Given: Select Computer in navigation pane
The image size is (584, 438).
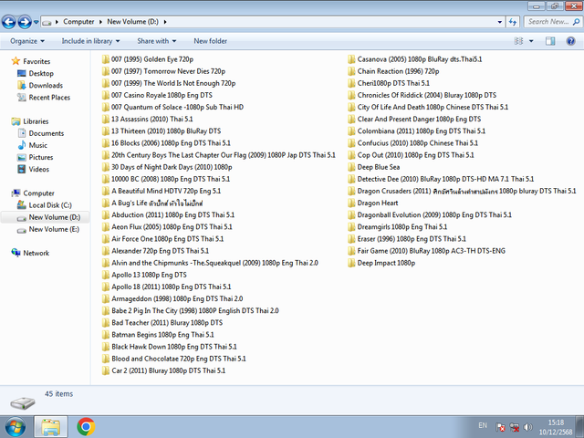Looking at the screenshot, I should coord(38,193).
